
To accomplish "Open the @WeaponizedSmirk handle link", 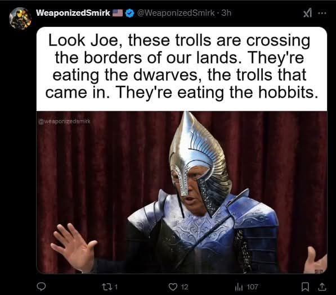I will coord(176,13).
